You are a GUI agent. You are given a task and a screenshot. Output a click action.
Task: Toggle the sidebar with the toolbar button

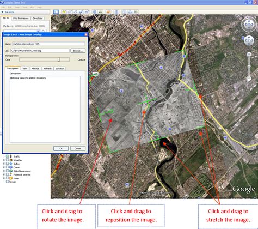(56, 12)
